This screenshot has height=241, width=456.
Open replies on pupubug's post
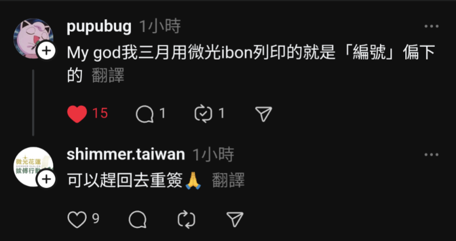145,114
